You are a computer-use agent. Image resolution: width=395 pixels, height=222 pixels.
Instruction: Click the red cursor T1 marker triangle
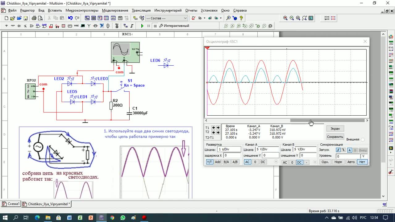coord(207,48)
